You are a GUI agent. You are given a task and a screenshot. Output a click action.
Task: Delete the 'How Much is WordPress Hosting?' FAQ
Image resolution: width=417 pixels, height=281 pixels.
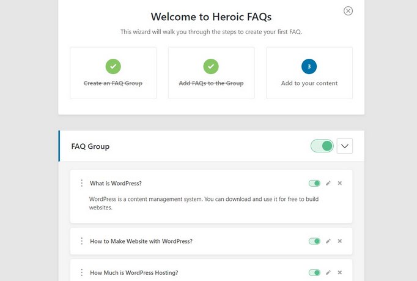pyautogui.click(x=339, y=273)
